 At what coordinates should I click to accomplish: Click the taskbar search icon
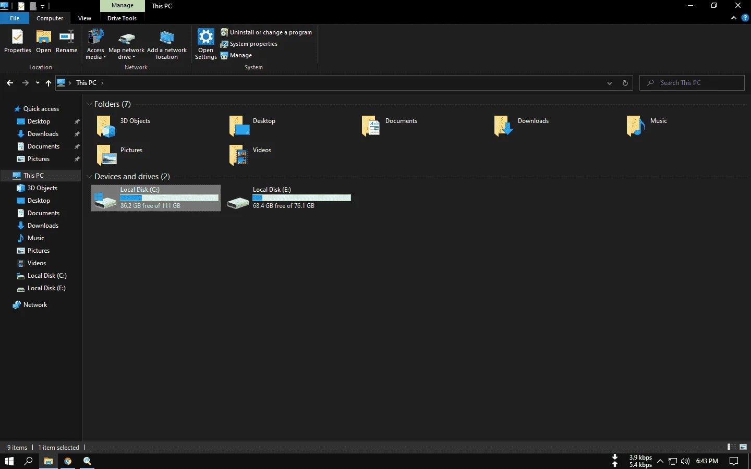pos(29,461)
